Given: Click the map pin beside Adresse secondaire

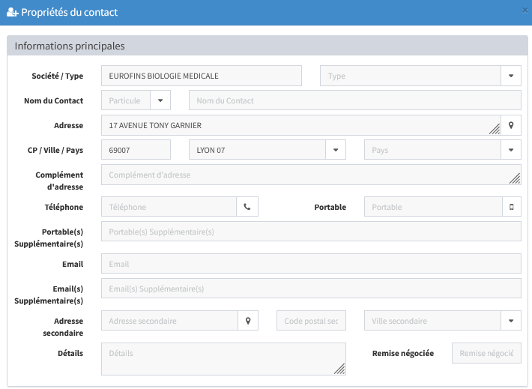Looking at the screenshot, I should click(248, 321).
